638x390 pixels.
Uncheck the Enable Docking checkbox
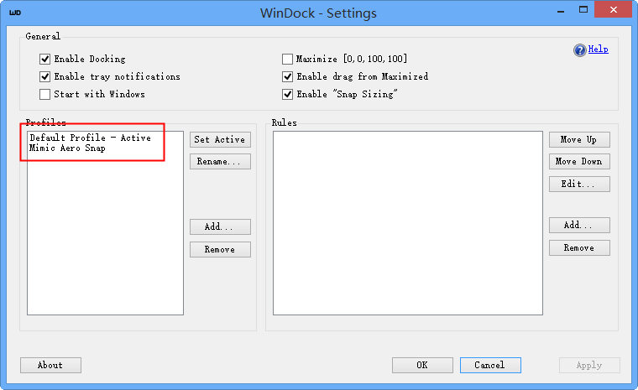(x=44, y=59)
